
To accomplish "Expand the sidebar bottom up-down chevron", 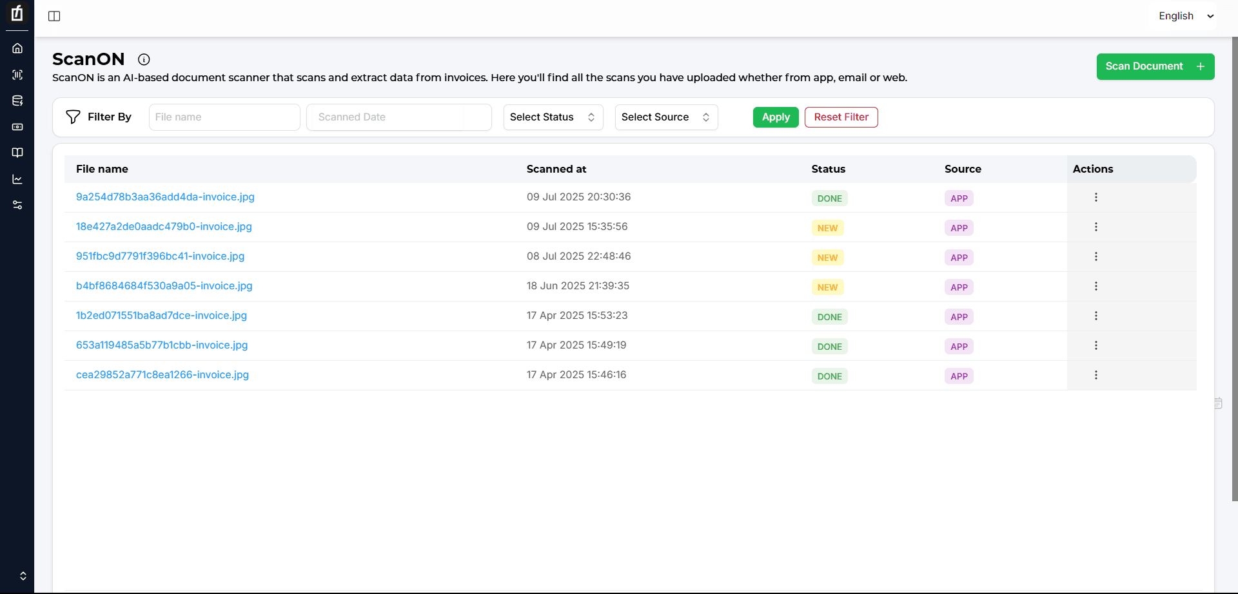I will [23, 576].
